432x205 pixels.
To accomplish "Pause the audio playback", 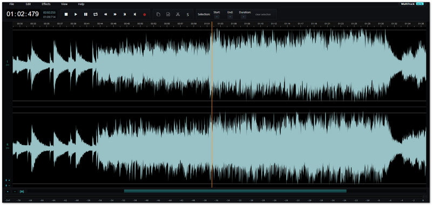I will [86, 15].
